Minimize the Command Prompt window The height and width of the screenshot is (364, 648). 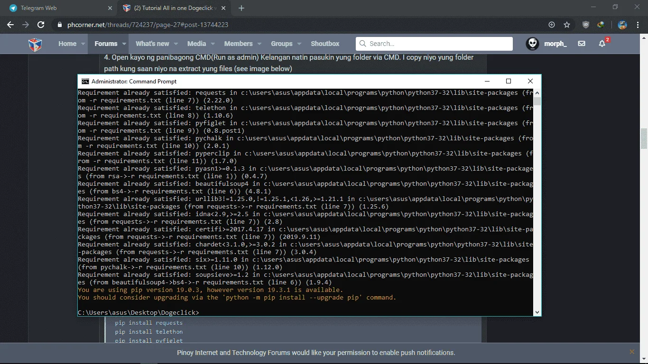pyautogui.click(x=487, y=82)
